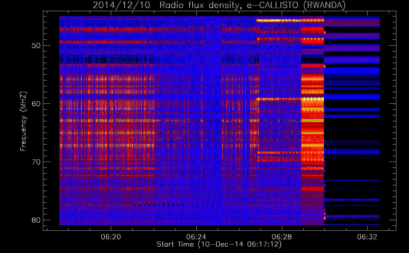
Task: Click the '06:32' time tick label
Action: (367, 237)
